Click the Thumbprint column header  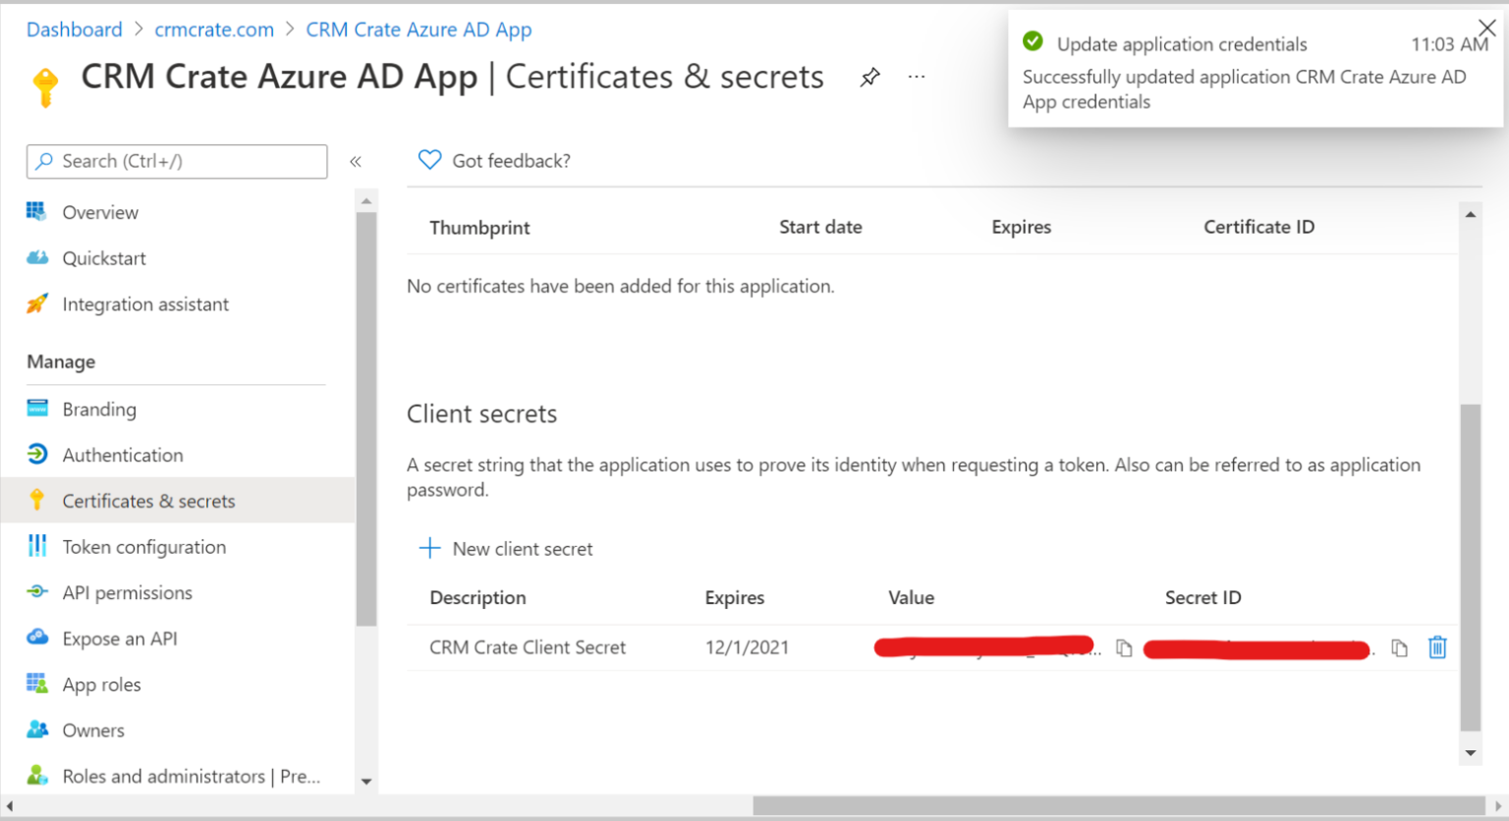click(x=479, y=228)
